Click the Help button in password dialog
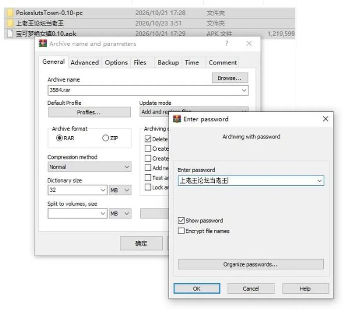Viewport: 348px width, 318px height. pos(305,289)
